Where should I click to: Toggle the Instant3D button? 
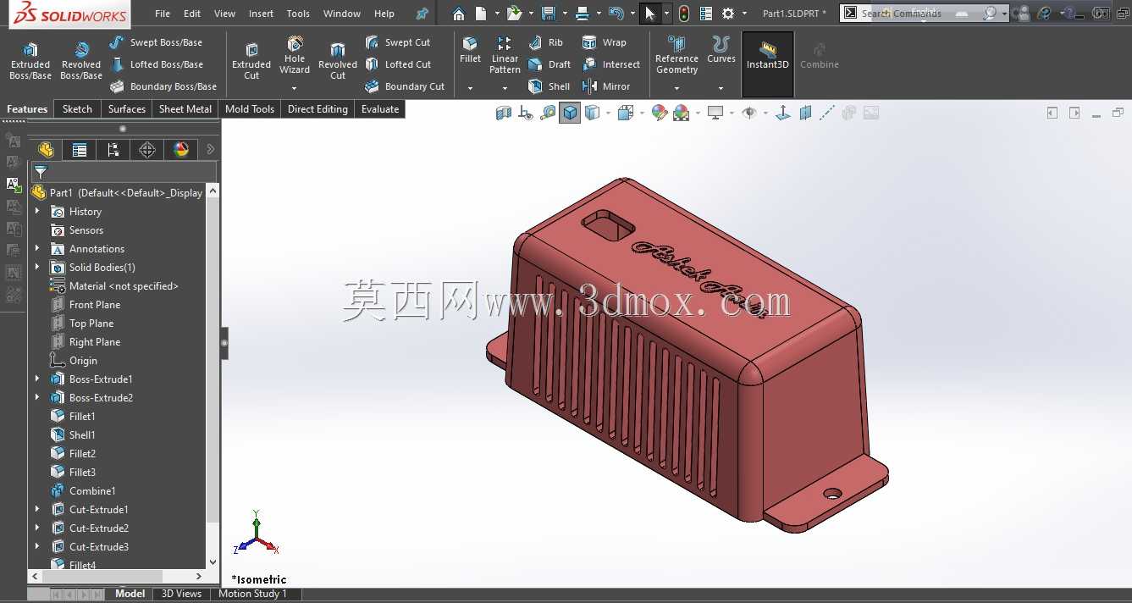point(768,64)
